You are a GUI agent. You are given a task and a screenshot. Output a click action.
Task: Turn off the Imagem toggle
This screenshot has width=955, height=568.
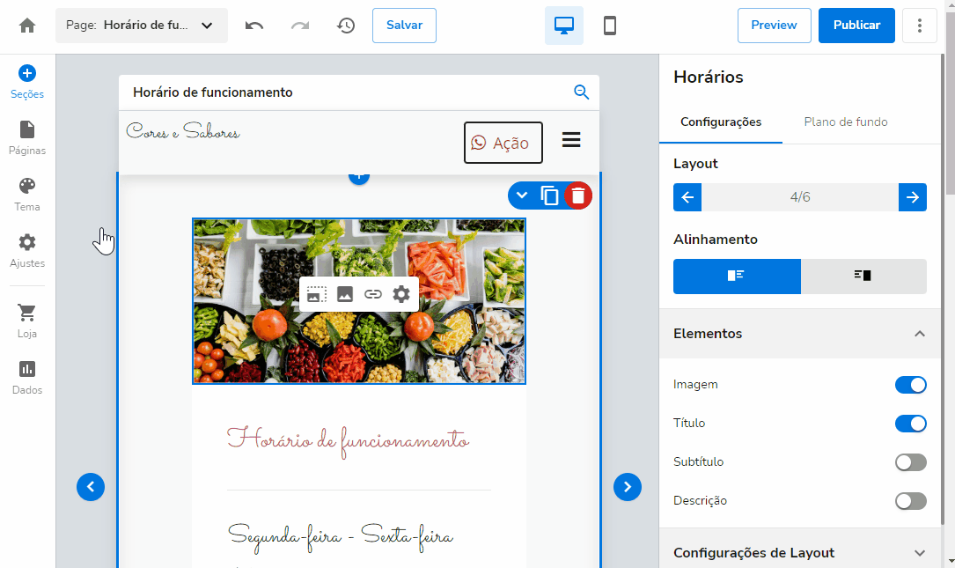[910, 385]
